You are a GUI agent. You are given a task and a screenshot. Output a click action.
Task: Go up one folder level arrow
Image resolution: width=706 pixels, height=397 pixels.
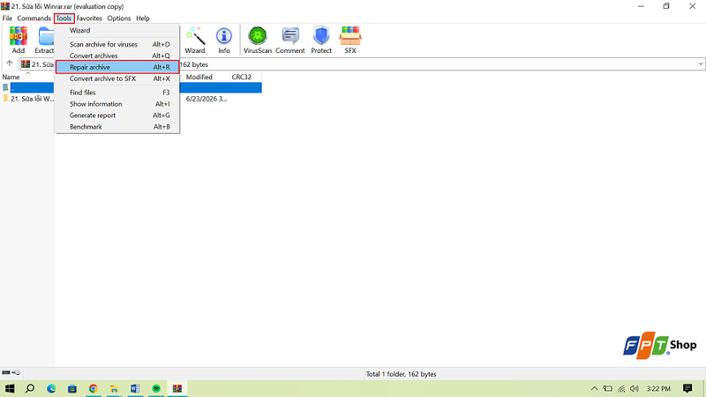(10, 64)
